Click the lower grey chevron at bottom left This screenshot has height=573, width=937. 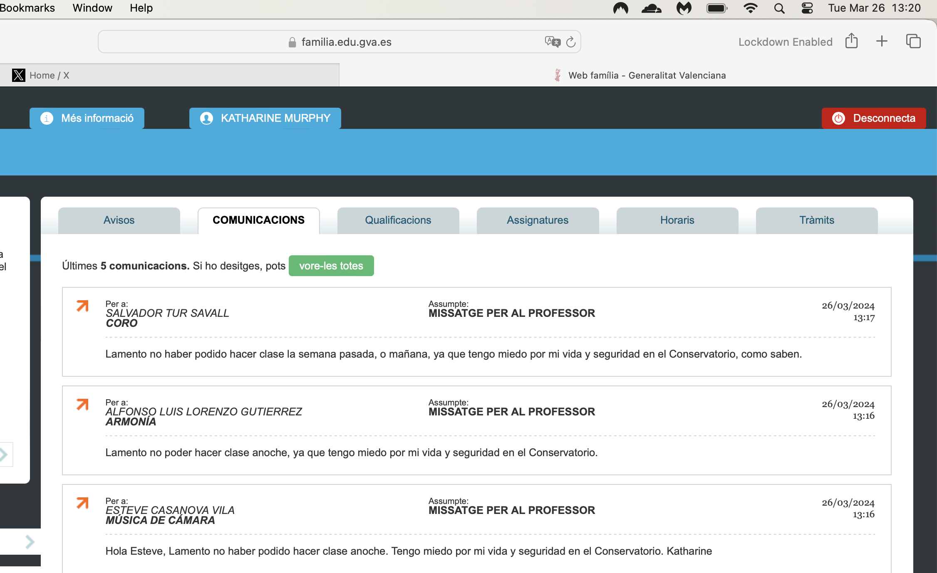[30, 542]
